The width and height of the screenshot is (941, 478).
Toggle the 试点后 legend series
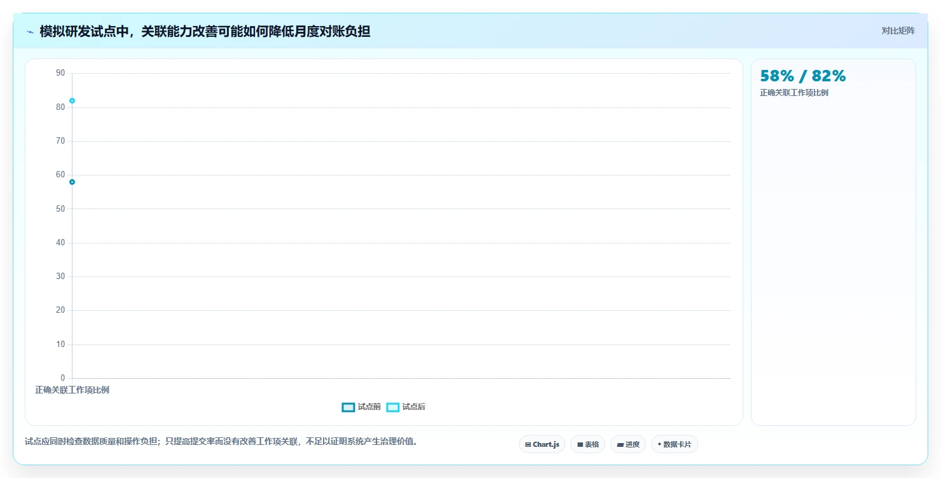[x=406, y=407]
